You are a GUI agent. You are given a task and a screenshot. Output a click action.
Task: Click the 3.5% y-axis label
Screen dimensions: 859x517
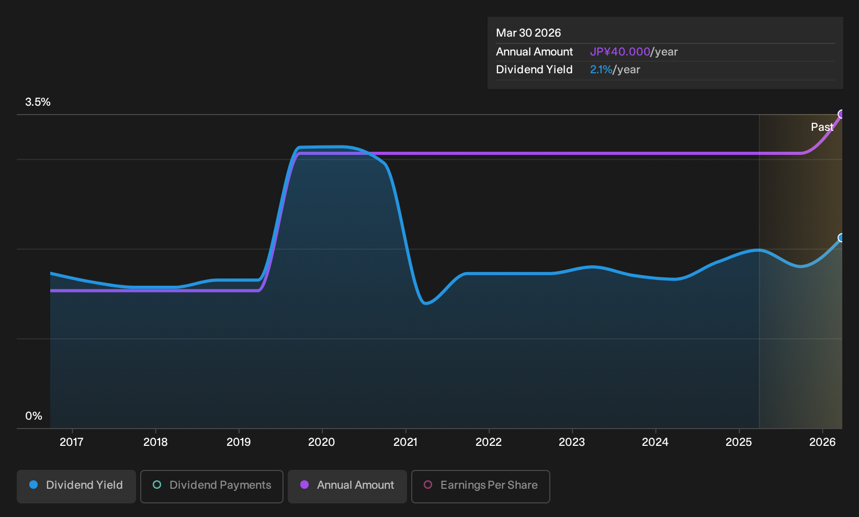(38, 102)
